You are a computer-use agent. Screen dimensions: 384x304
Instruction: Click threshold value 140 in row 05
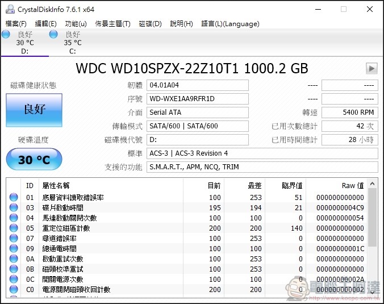click(x=297, y=228)
